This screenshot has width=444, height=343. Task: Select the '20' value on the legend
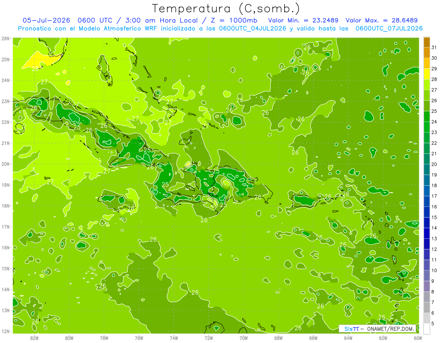pos(434,164)
